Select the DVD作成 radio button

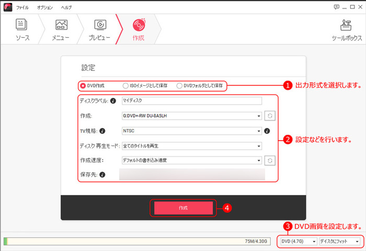(x=83, y=86)
